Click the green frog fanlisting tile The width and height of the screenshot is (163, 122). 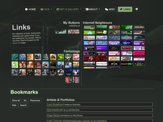coord(61,57)
